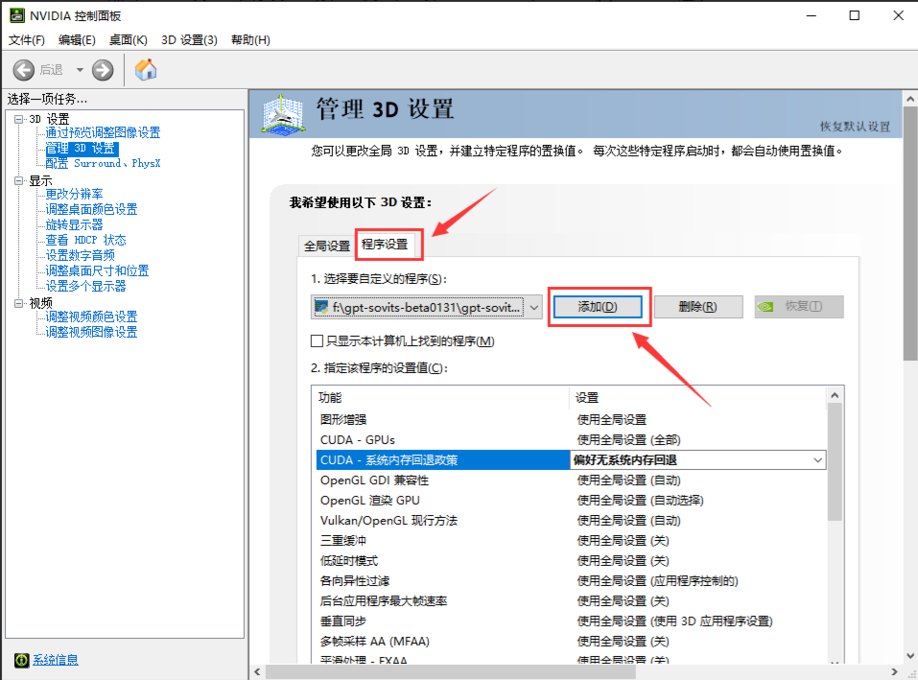Click the NVIDIA logo in title bar
Viewport: 918px width, 680px height.
[16, 15]
